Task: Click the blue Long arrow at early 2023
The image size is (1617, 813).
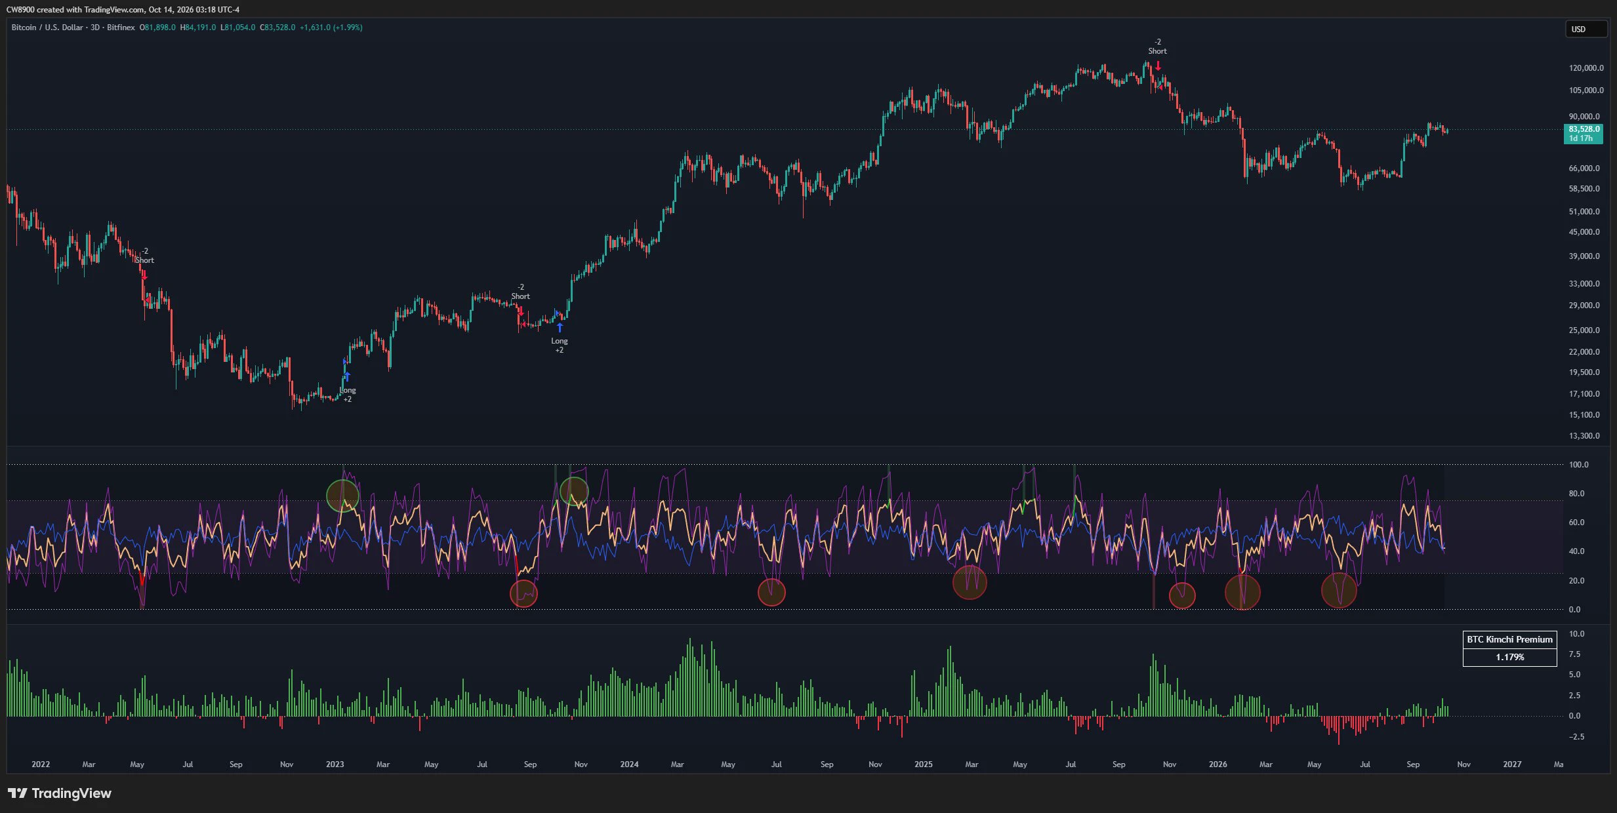Action: click(347, 376)
